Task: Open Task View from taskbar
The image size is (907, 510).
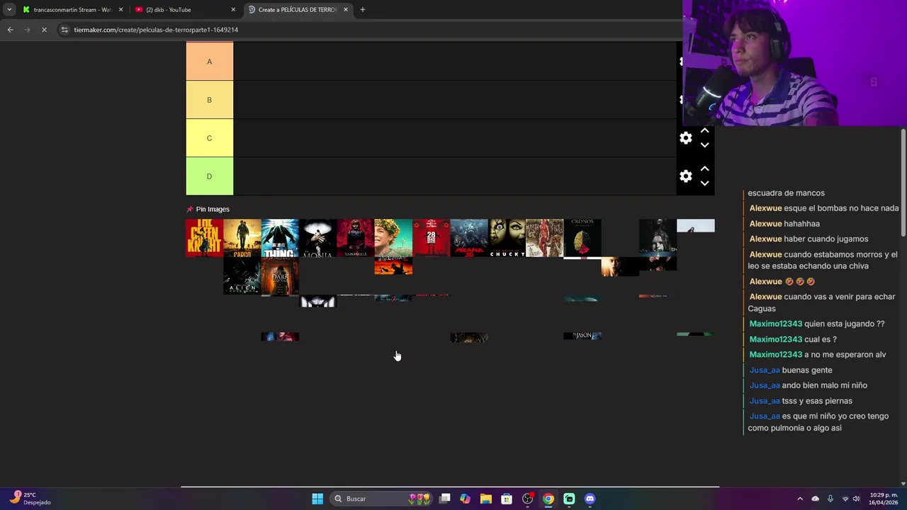Action: 444,499
